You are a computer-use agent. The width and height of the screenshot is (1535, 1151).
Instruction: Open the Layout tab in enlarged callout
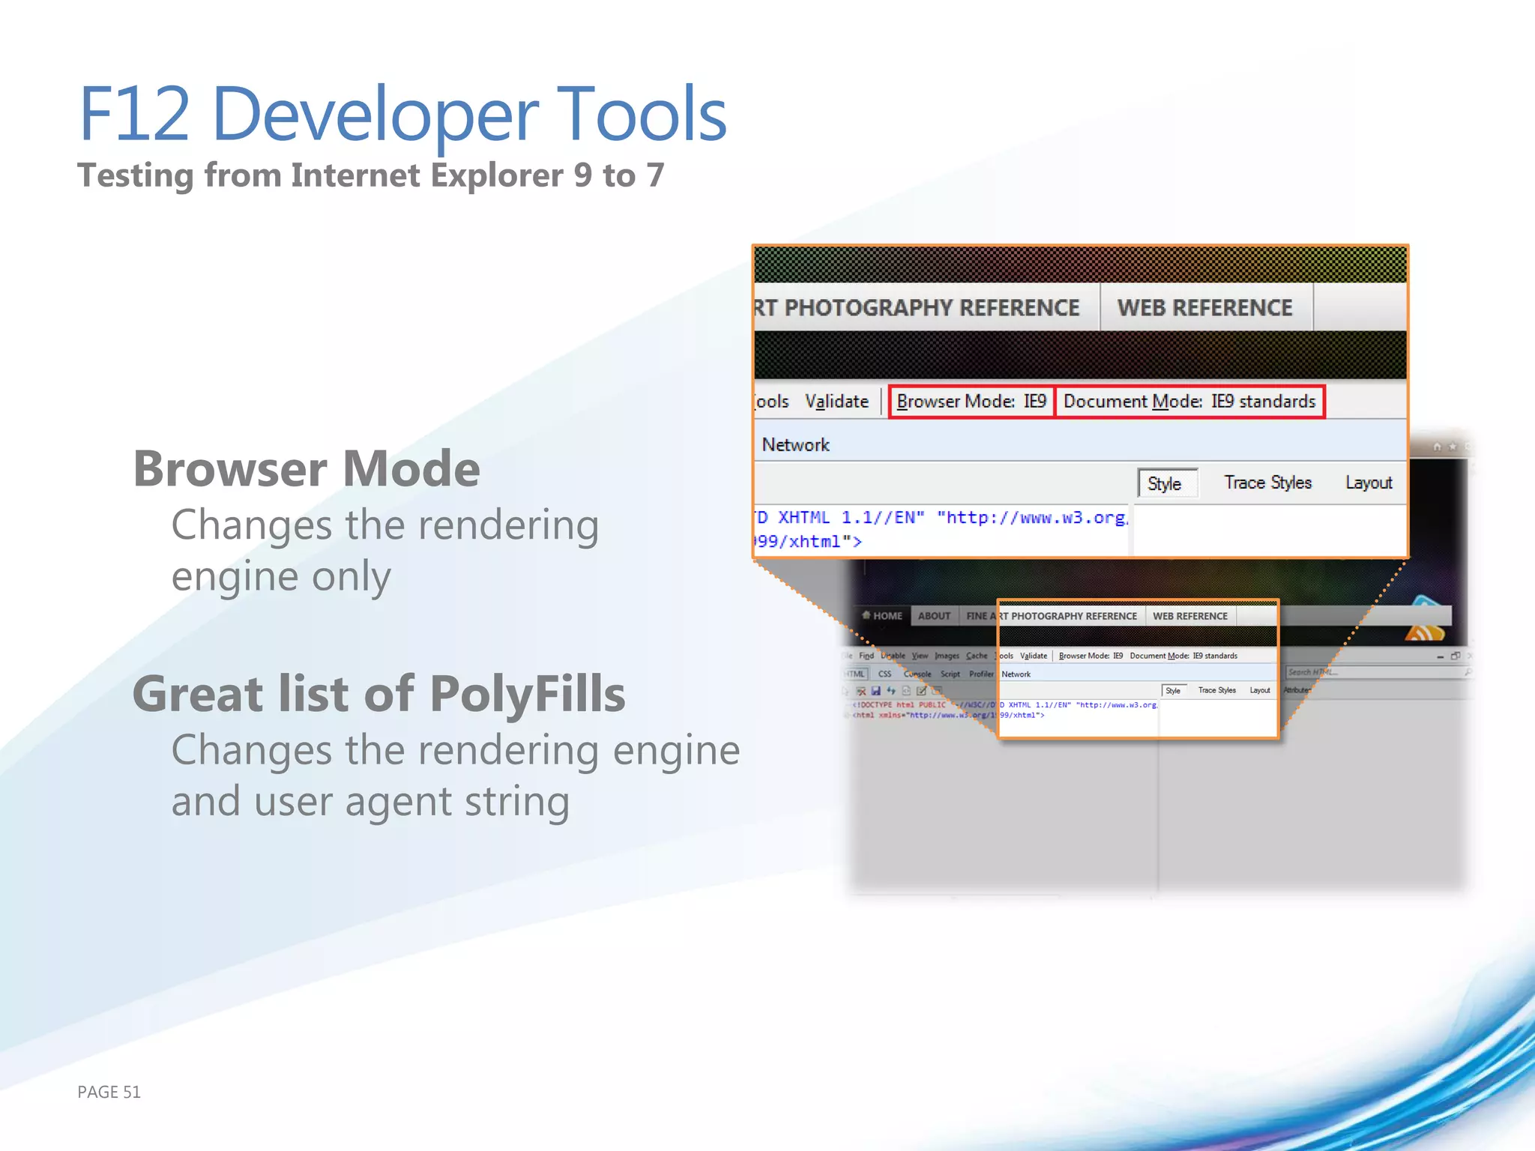point(1369,483)
